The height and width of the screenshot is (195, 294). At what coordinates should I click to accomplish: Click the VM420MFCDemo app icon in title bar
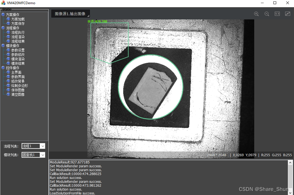pyautogui.click(x=3, y=3)
